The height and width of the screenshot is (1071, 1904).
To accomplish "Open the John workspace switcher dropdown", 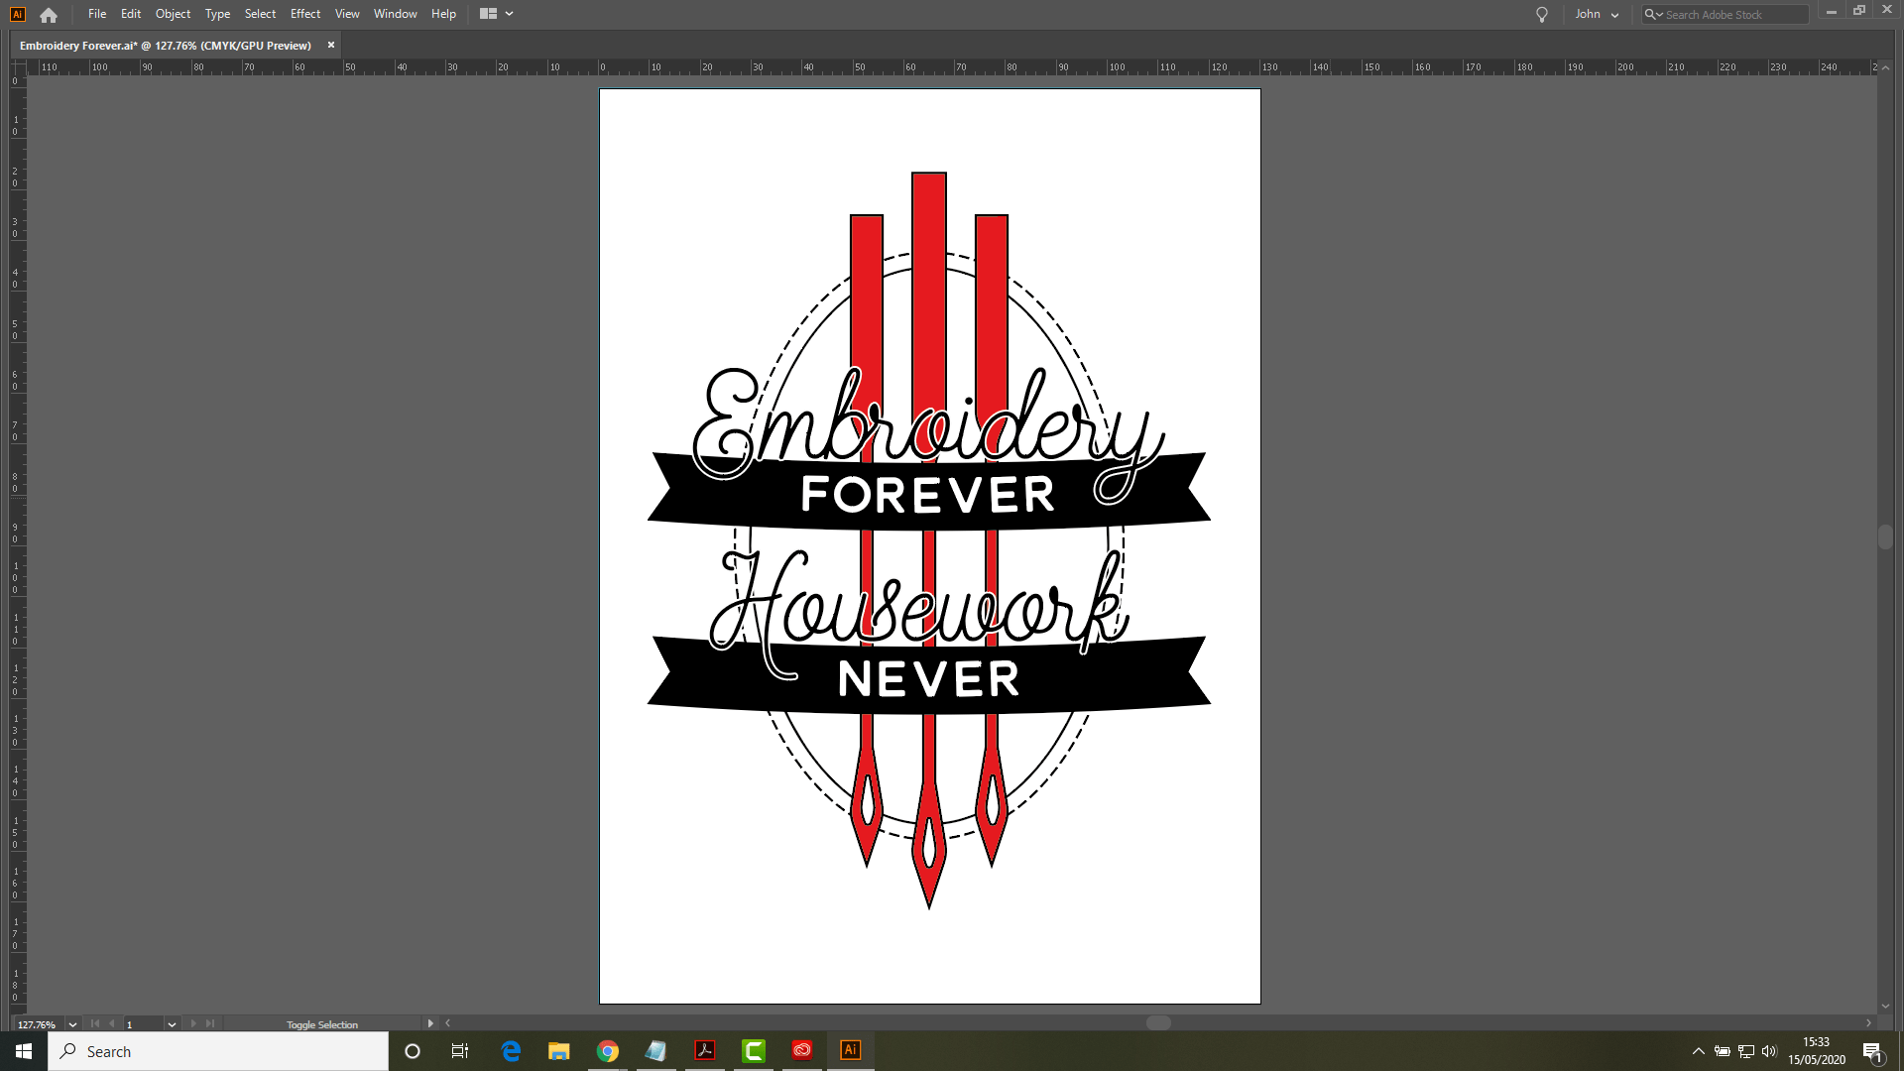I will click(x=1597, y=15).
